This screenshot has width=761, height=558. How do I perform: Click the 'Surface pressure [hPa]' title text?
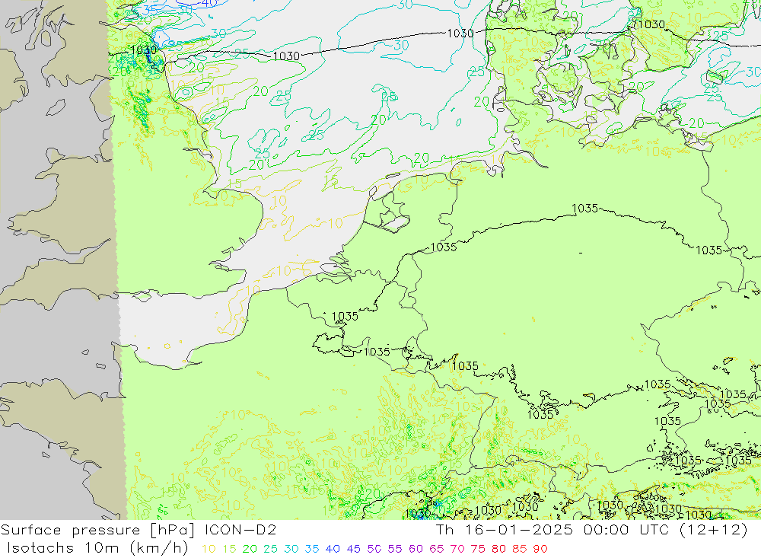[97, 530]
